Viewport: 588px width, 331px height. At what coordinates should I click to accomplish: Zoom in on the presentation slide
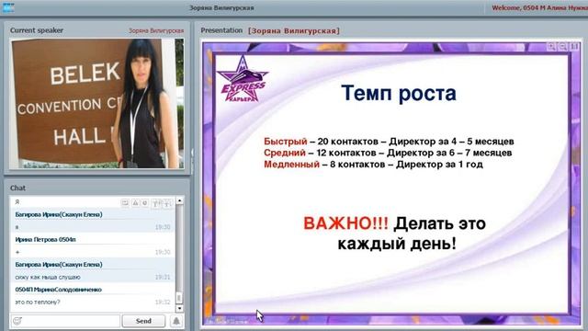pos(552,47)
